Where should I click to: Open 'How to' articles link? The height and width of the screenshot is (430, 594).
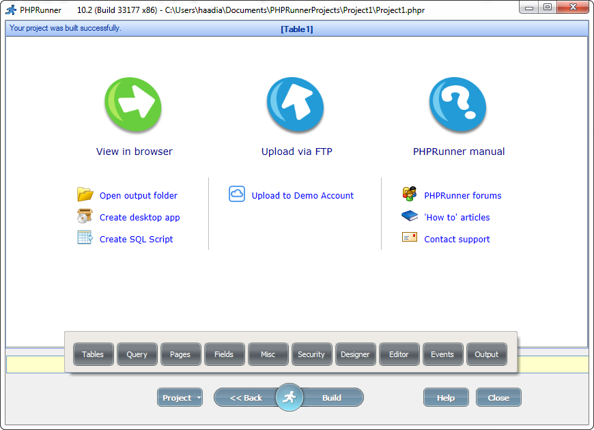(x=457, y=218)
